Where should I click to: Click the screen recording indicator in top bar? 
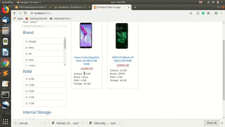point(201,2)
